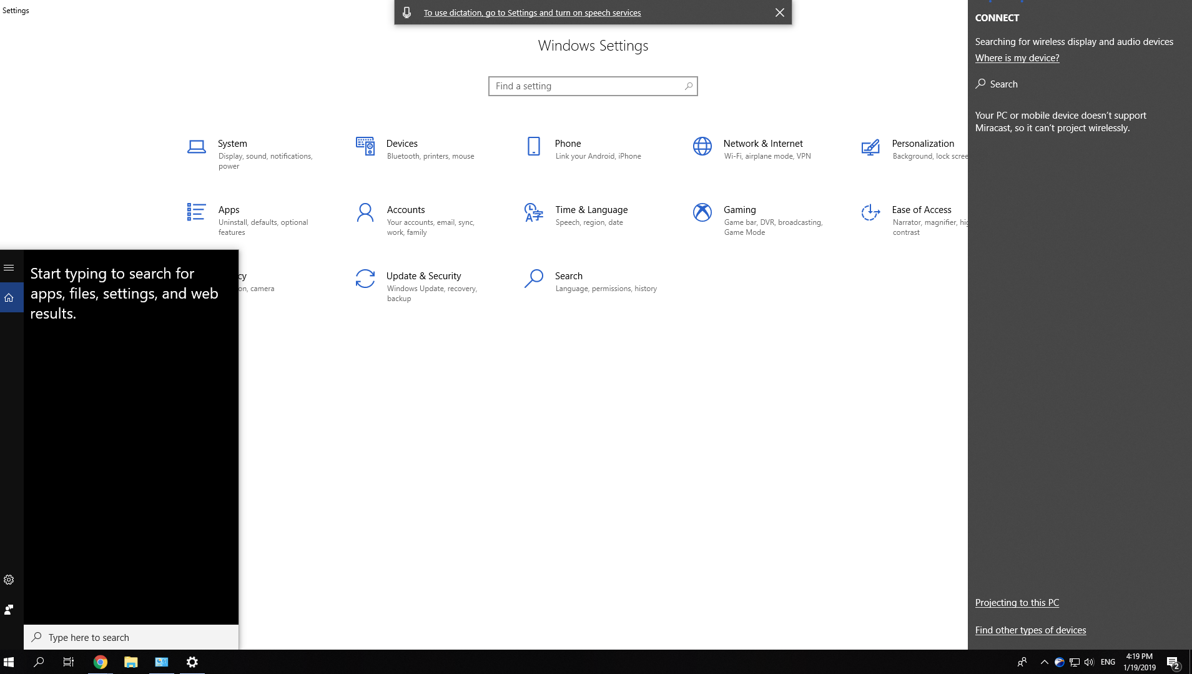Focus the Type here to search box

[131, 637]
